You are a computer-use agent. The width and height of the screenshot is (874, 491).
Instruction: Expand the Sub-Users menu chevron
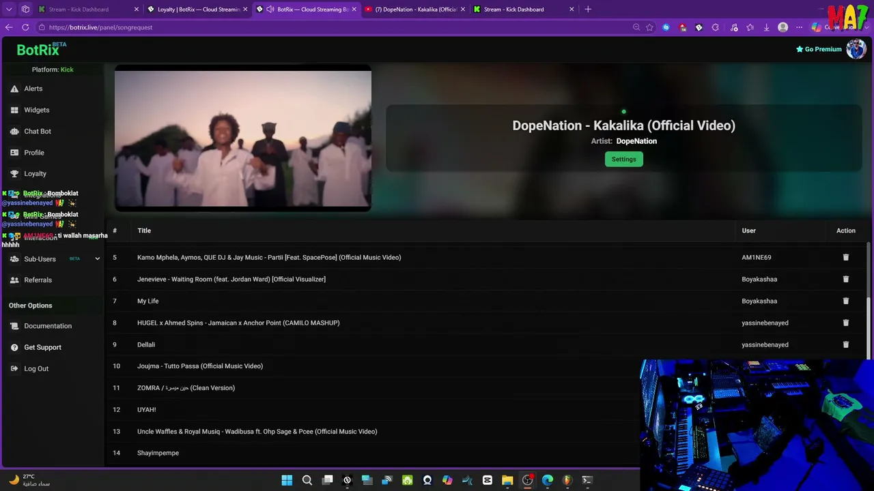(97, 259)
